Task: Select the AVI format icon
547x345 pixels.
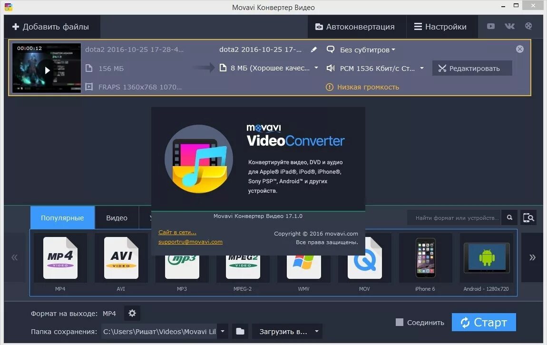Action: point(121,258)
